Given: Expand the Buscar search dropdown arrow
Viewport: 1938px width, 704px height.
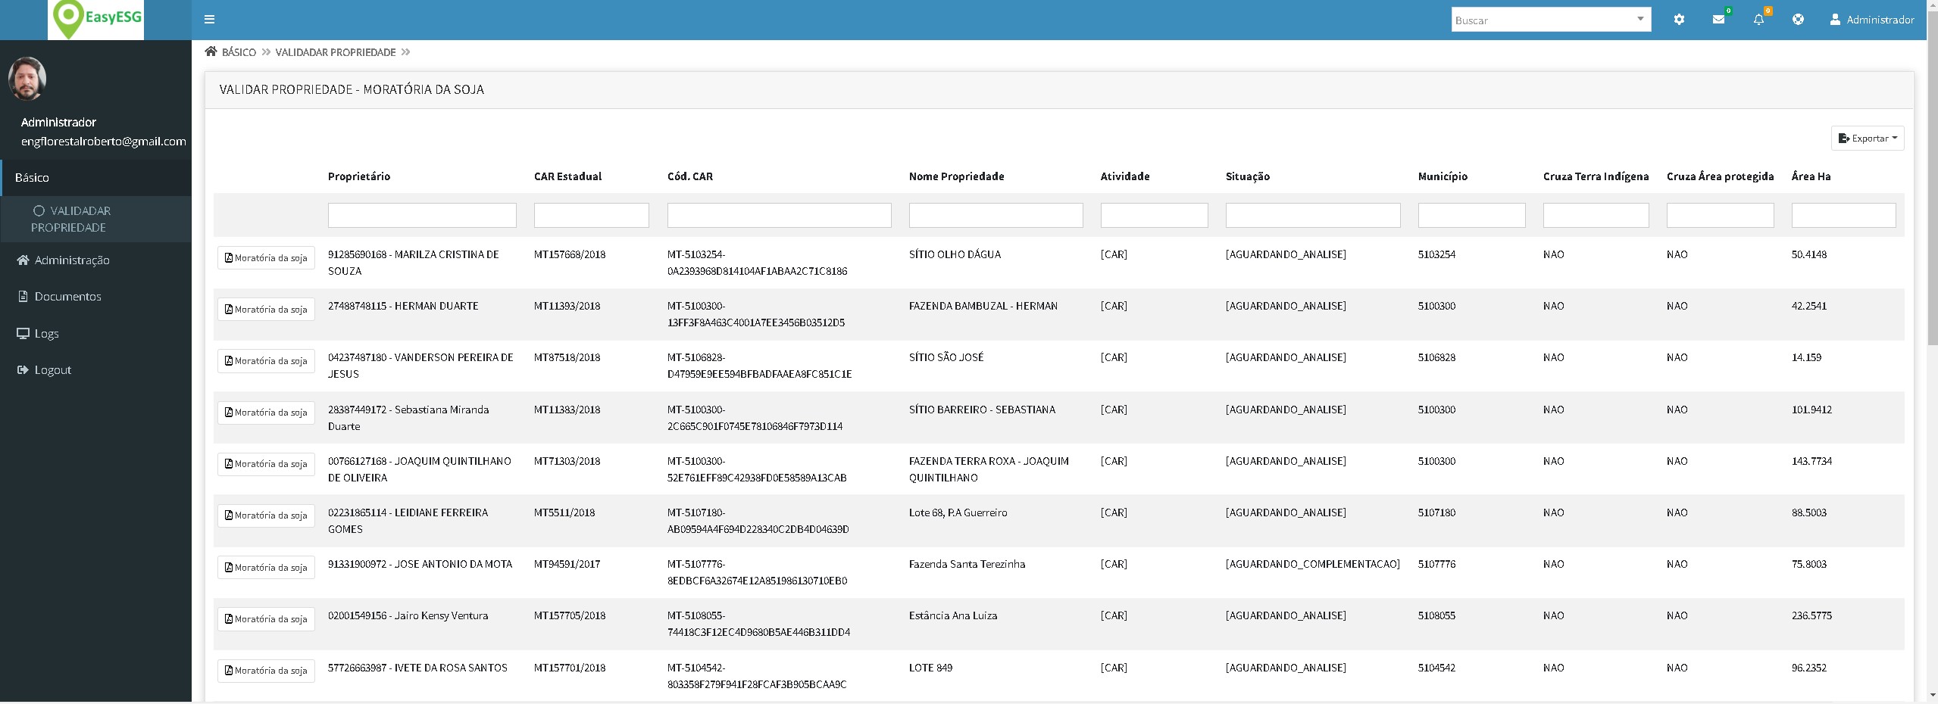Looking at the screenshot, I should pos(1640,19).
